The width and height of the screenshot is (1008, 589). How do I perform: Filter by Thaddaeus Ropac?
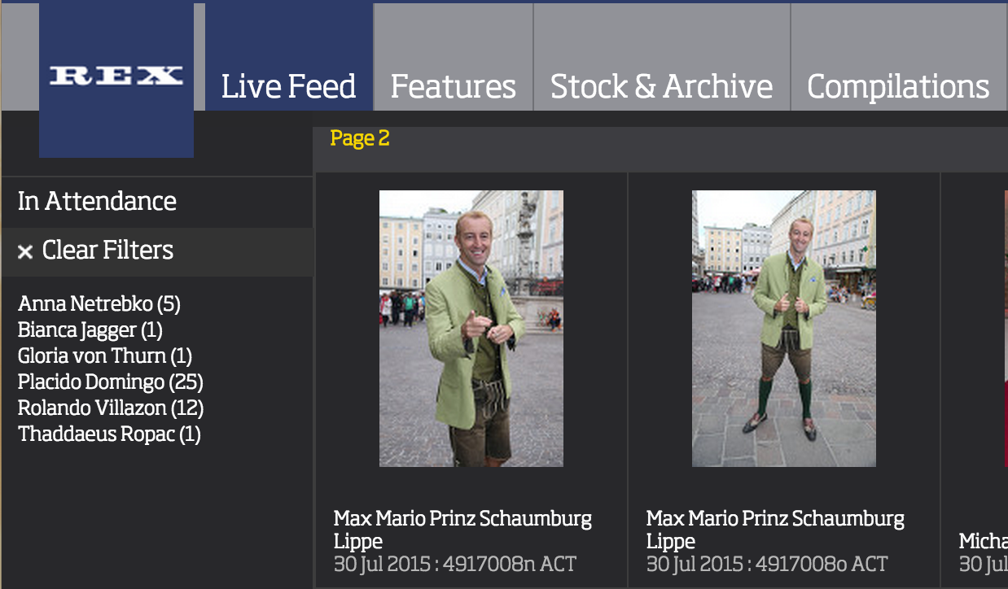(109, 434)
